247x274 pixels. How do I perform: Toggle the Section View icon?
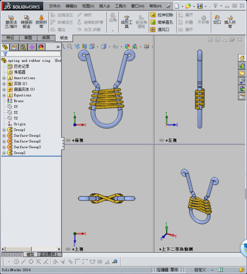pyautogui.click(x=85, y=47)
